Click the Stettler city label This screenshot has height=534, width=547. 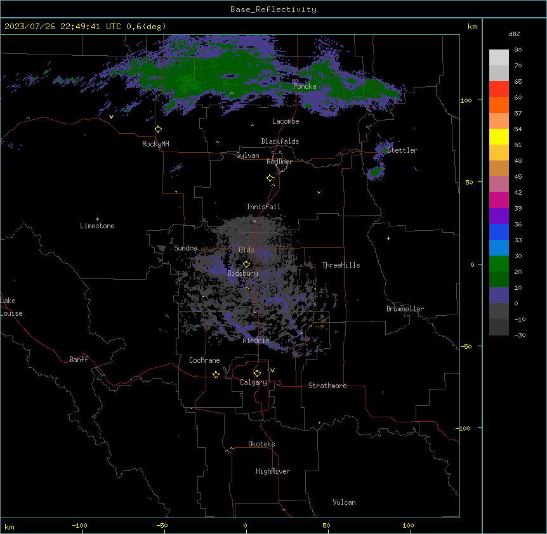point(402,150)
